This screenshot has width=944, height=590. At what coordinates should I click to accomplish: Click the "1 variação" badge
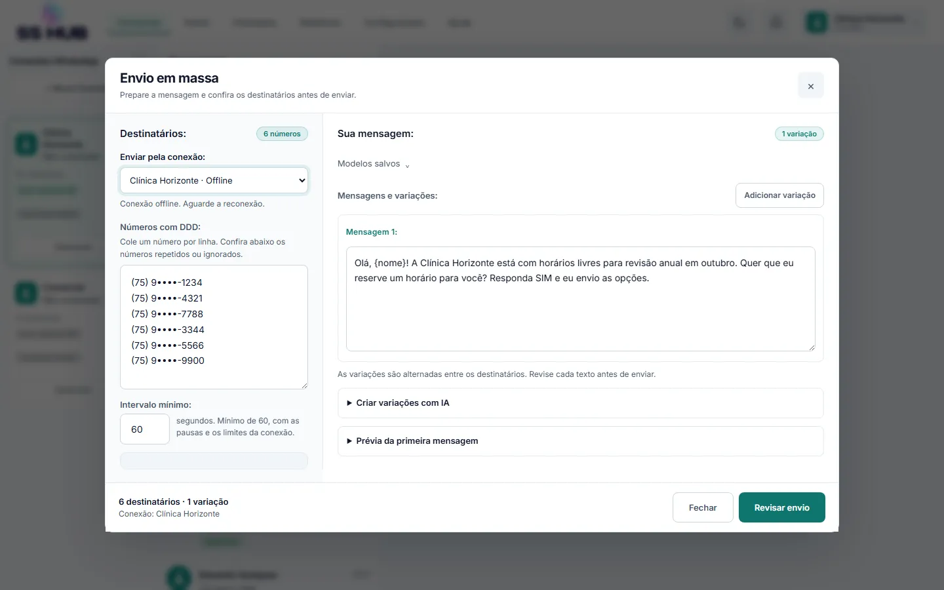(799, 134)
